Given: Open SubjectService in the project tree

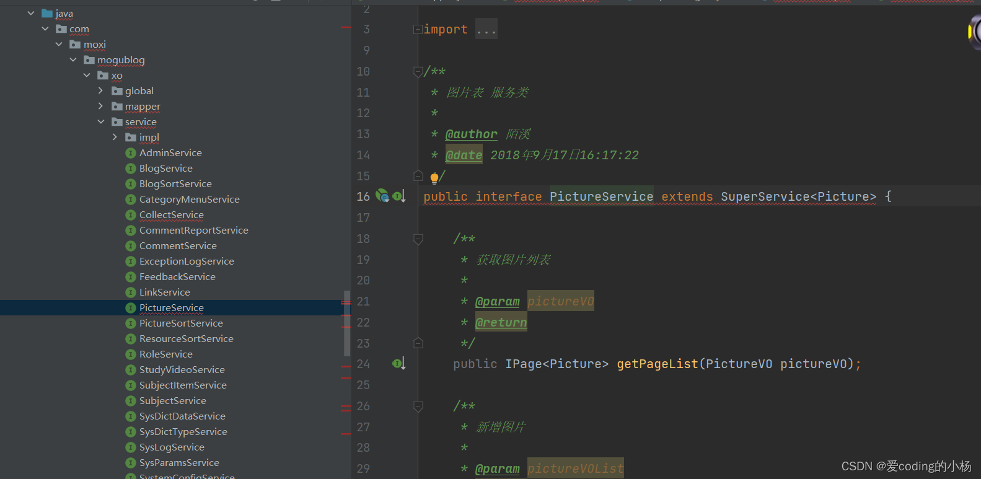Looking at the screenshot, I should (x=173, y=400).
